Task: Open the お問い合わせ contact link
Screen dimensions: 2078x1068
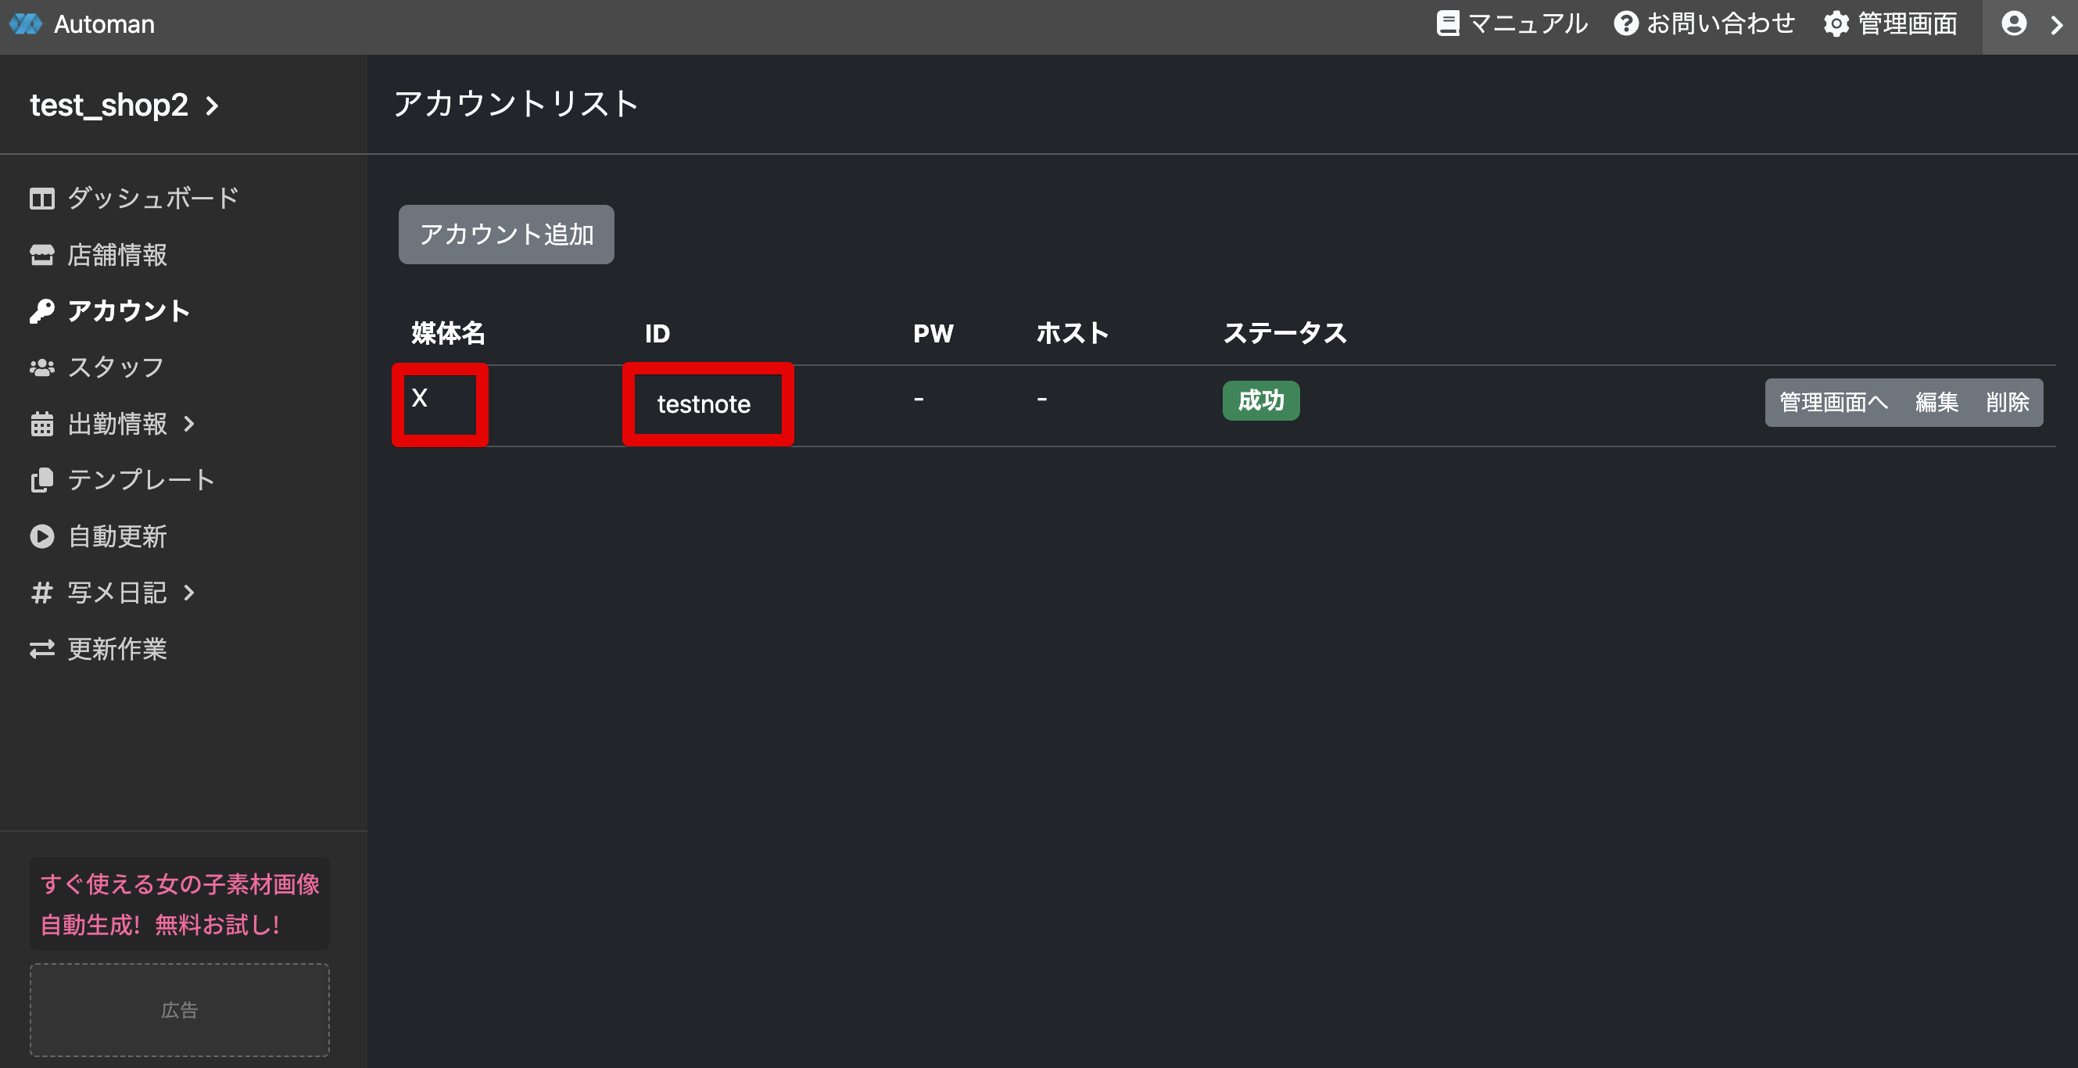Action: point(1720,23)
